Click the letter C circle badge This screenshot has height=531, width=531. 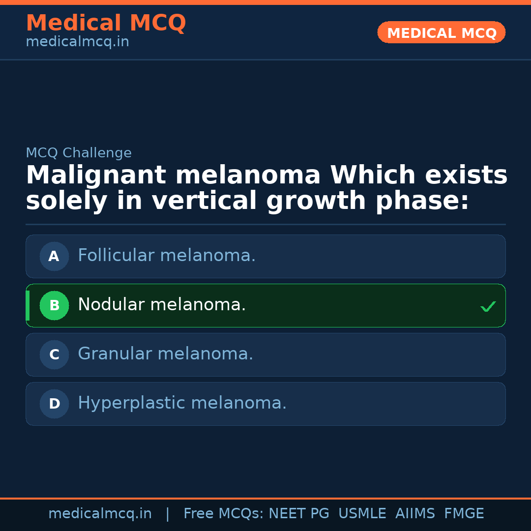pyautogui.click(x=54, y=354)
